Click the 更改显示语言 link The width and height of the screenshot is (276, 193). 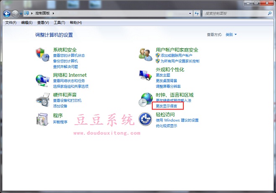click(167, 106)
